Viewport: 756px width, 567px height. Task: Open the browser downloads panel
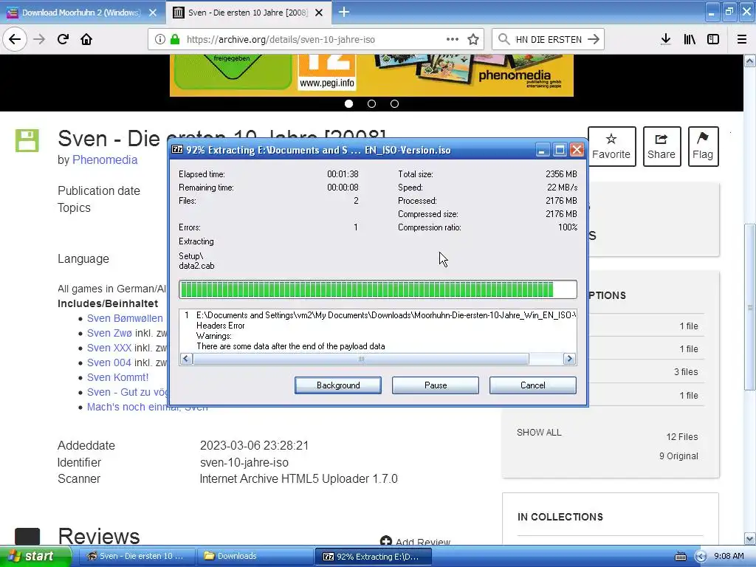coord(666,40)
